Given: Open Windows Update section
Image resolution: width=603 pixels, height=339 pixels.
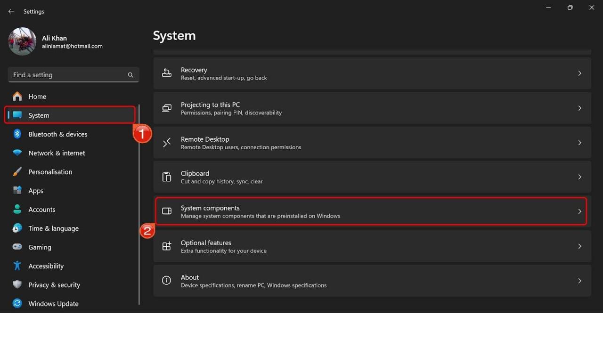Looking at the screenshot, I should tap(53, 304).
